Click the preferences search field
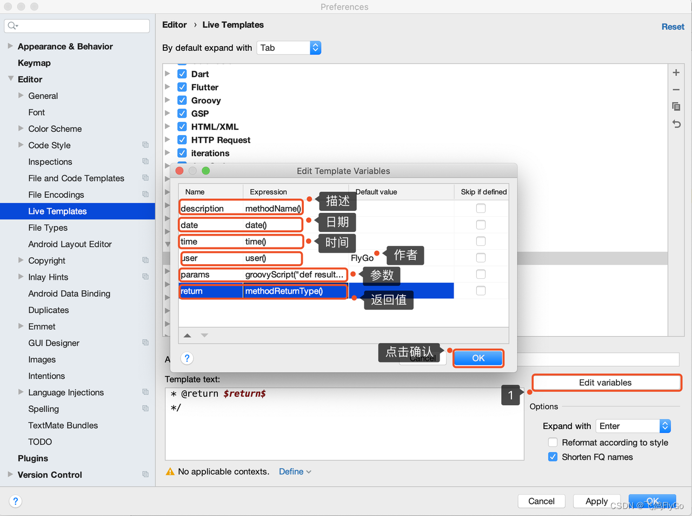This screenshot has height=516, width=692. [x=77, y=26]
